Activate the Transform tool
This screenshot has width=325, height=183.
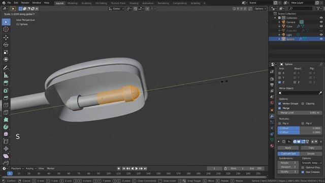6,59
